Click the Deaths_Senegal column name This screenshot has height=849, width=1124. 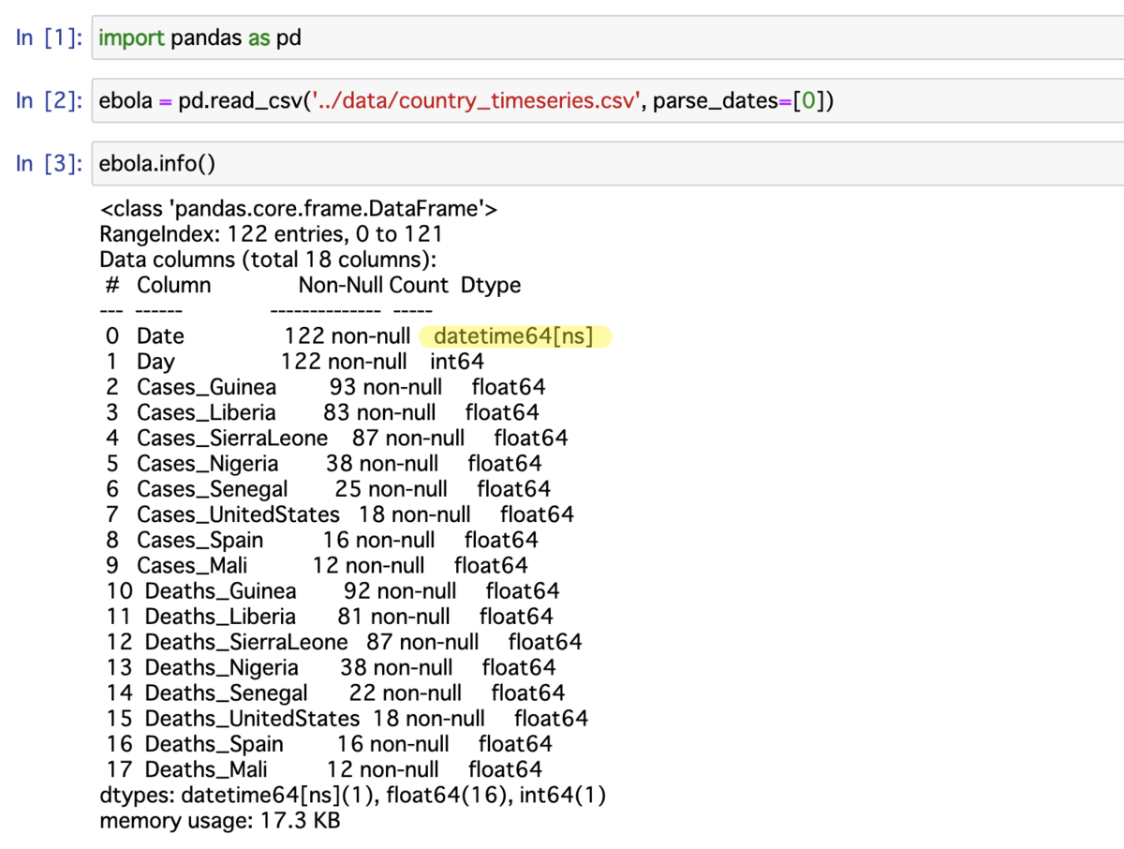tap(226, 693)
